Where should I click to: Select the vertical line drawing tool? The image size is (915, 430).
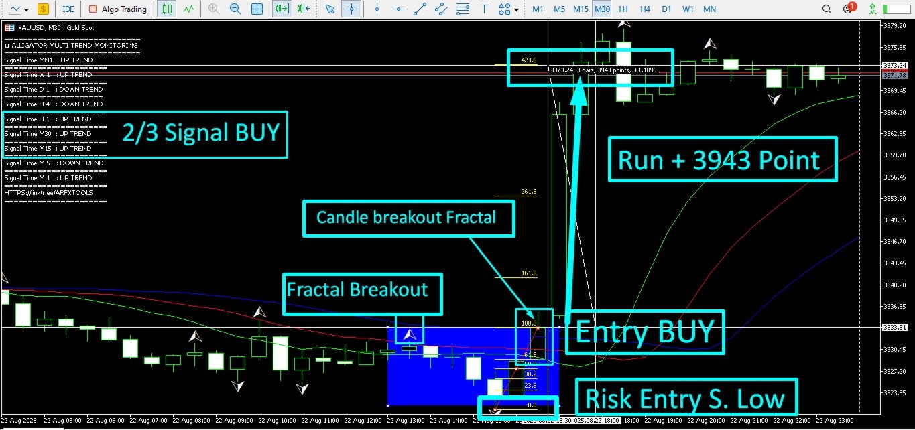[x=377, y=9]
